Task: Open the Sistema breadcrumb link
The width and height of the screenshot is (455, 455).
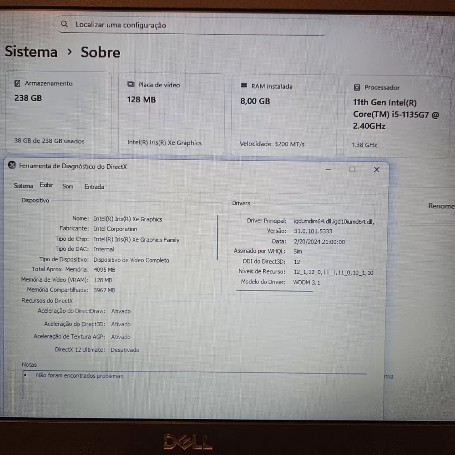Action: [x=30, y=51]
